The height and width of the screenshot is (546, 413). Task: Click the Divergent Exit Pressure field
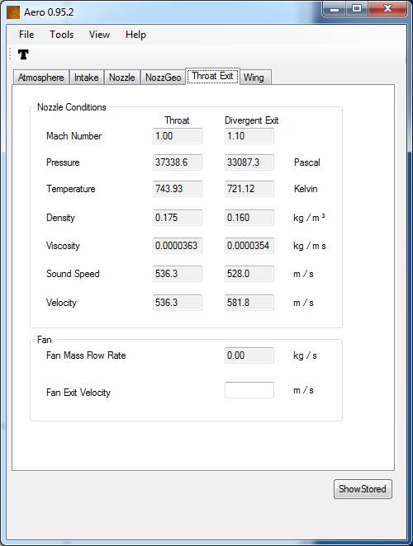click(x=249, y=162)
